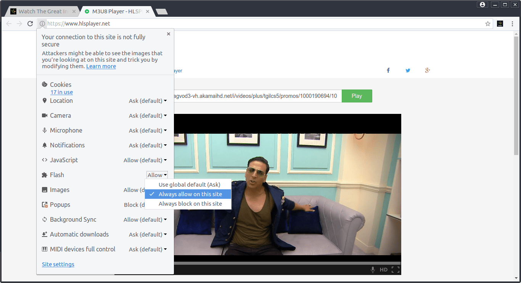Image resolution: width=521 pixels, height=283 pixels.
Task: Click the 'Popups' label
Action: [x=60, y=205]
